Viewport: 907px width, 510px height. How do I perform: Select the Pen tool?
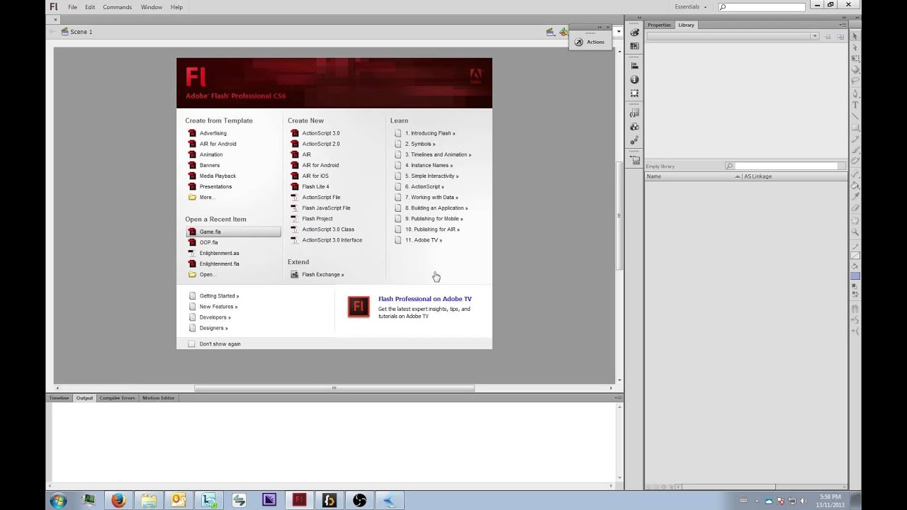coord(855,93)
